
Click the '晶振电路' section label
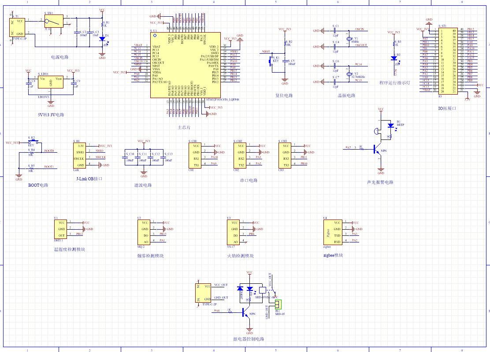346,95
